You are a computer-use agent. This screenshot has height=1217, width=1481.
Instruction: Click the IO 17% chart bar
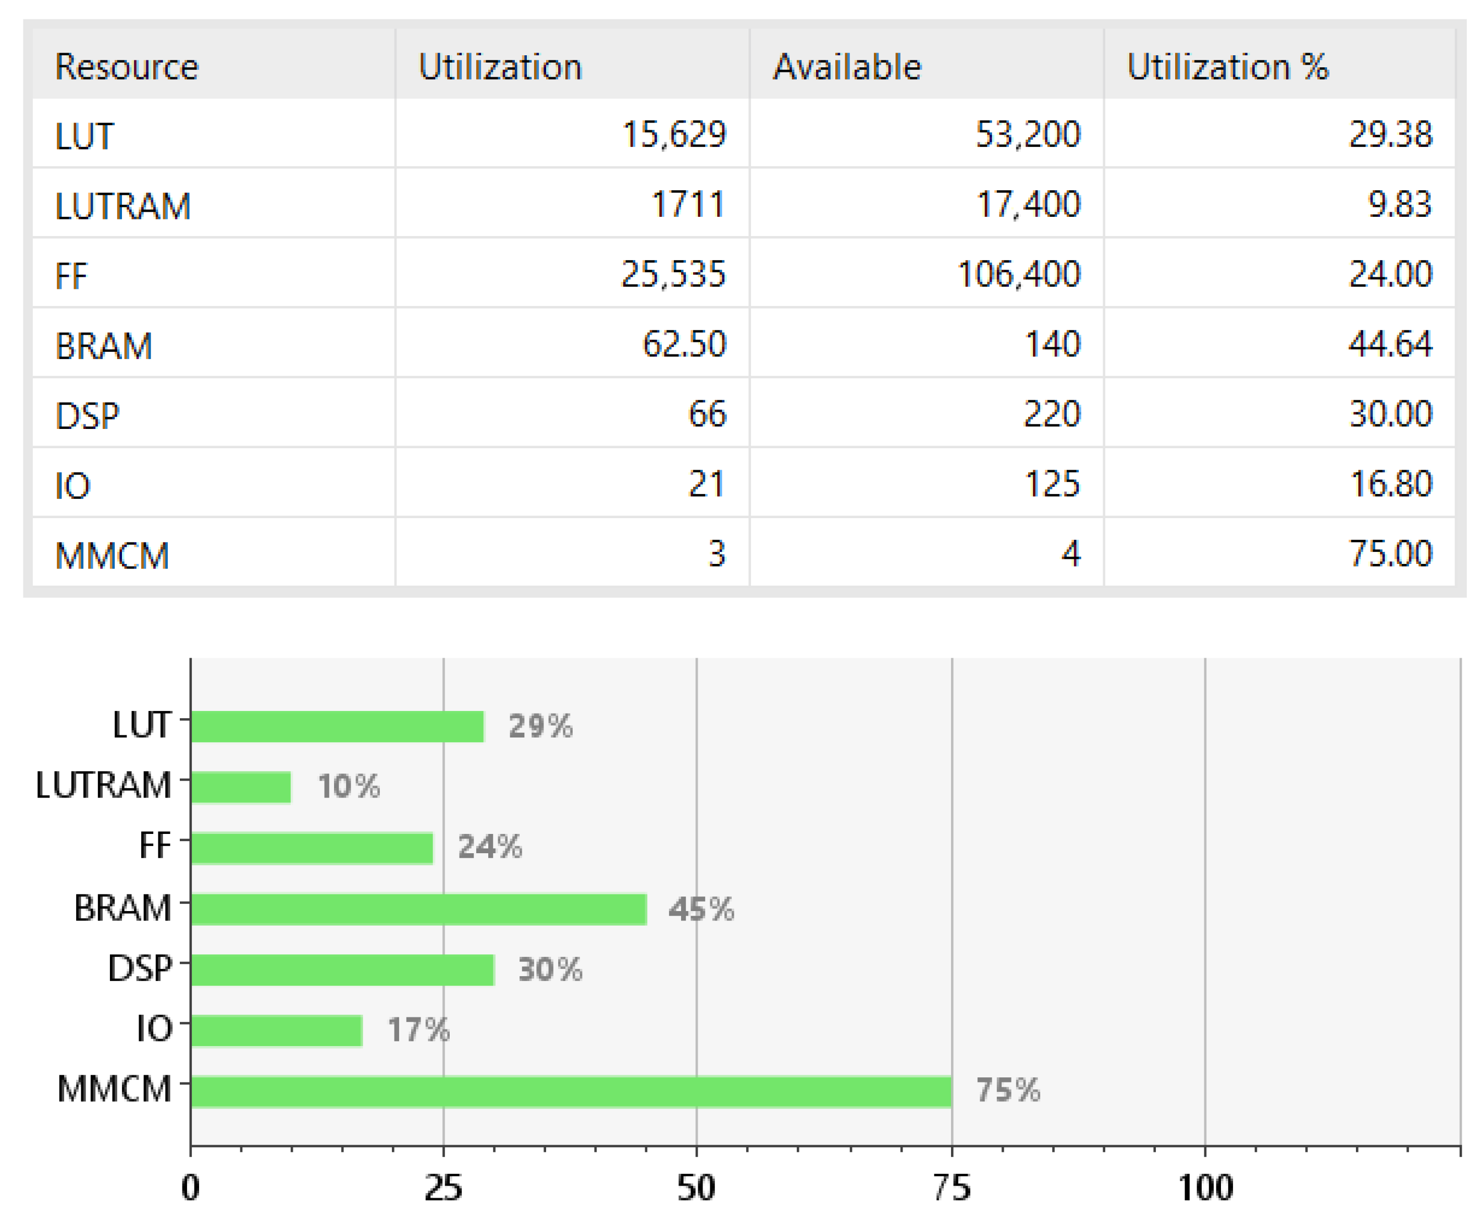276,1030
